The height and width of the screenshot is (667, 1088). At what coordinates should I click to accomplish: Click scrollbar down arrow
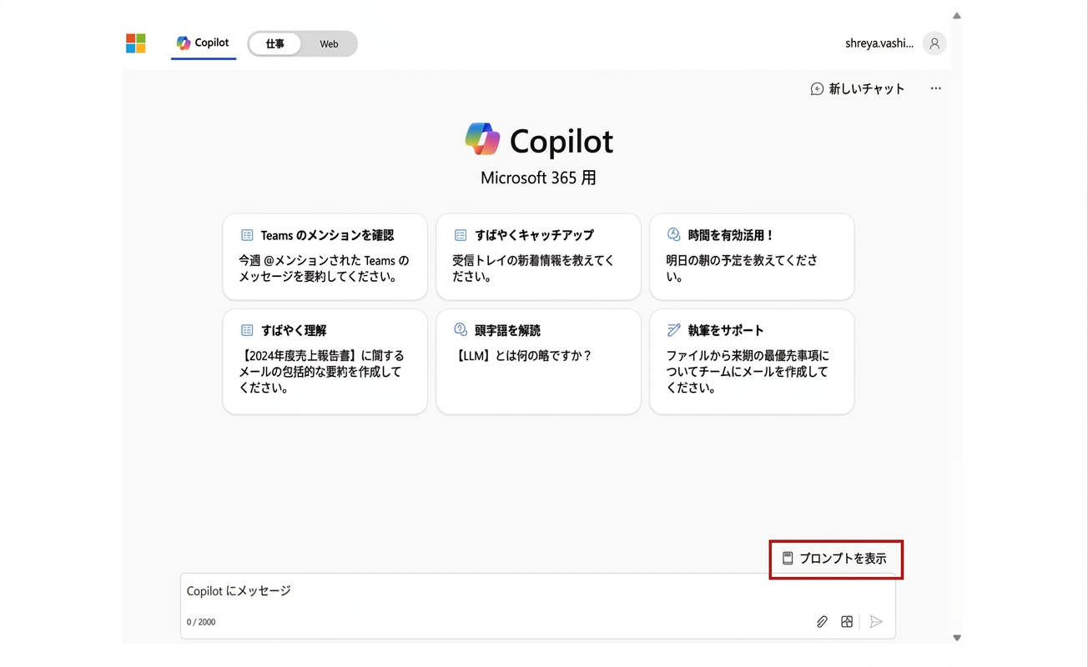(x=957, y=638)
